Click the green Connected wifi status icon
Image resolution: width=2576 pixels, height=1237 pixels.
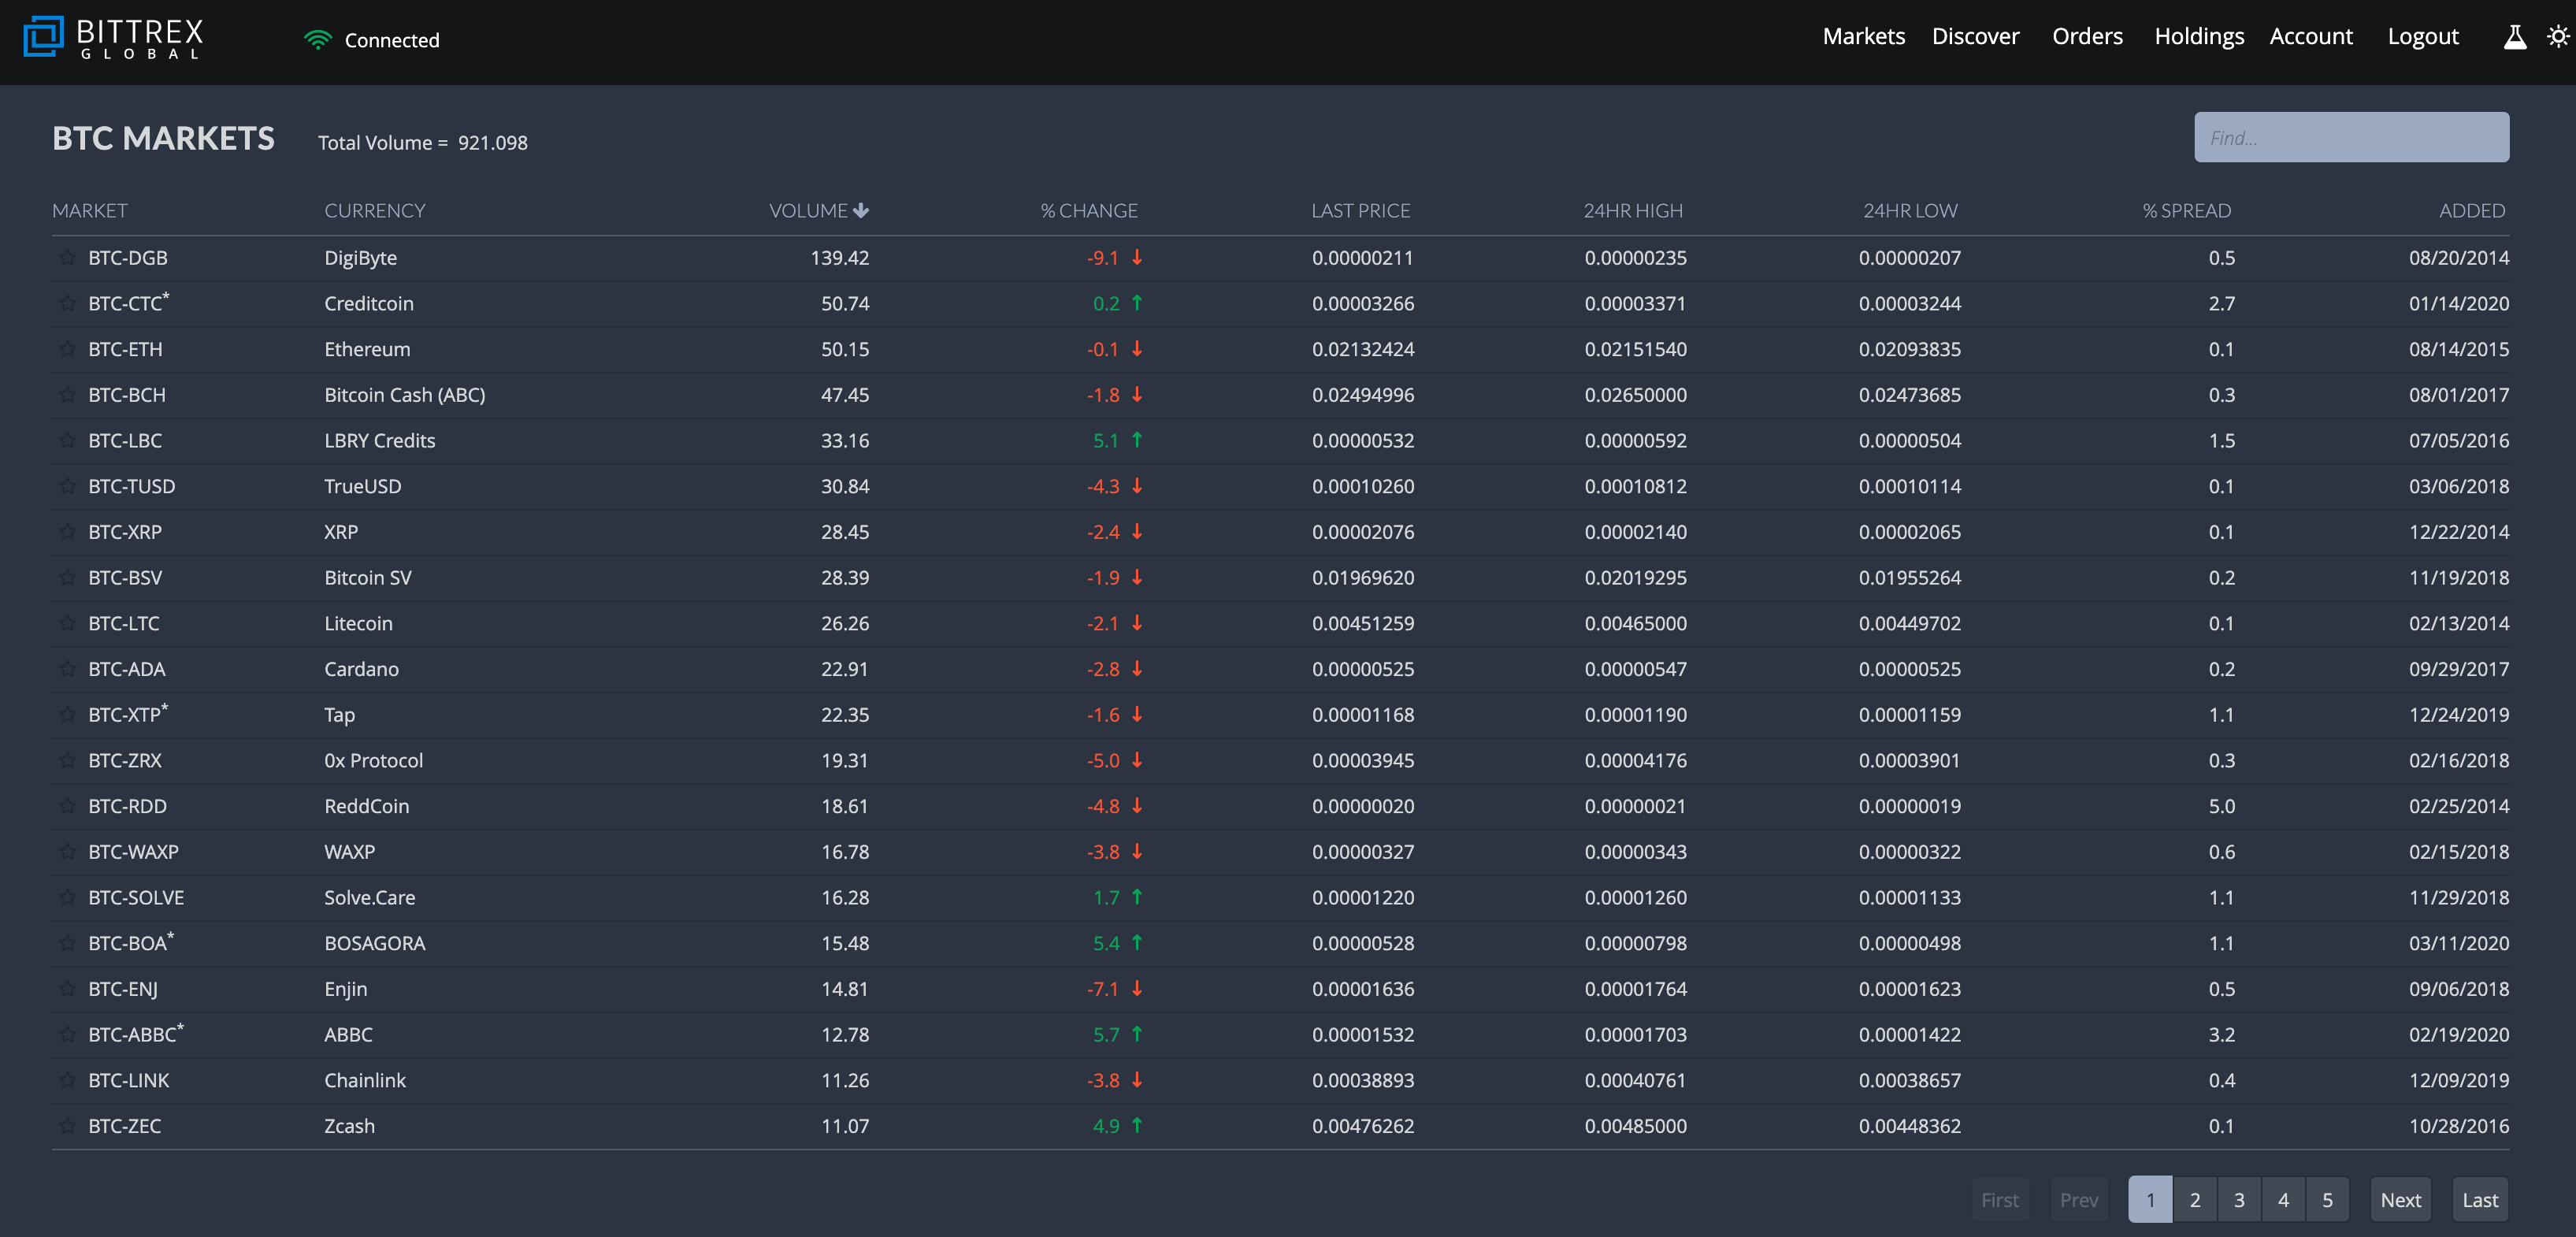pos(317,40)
